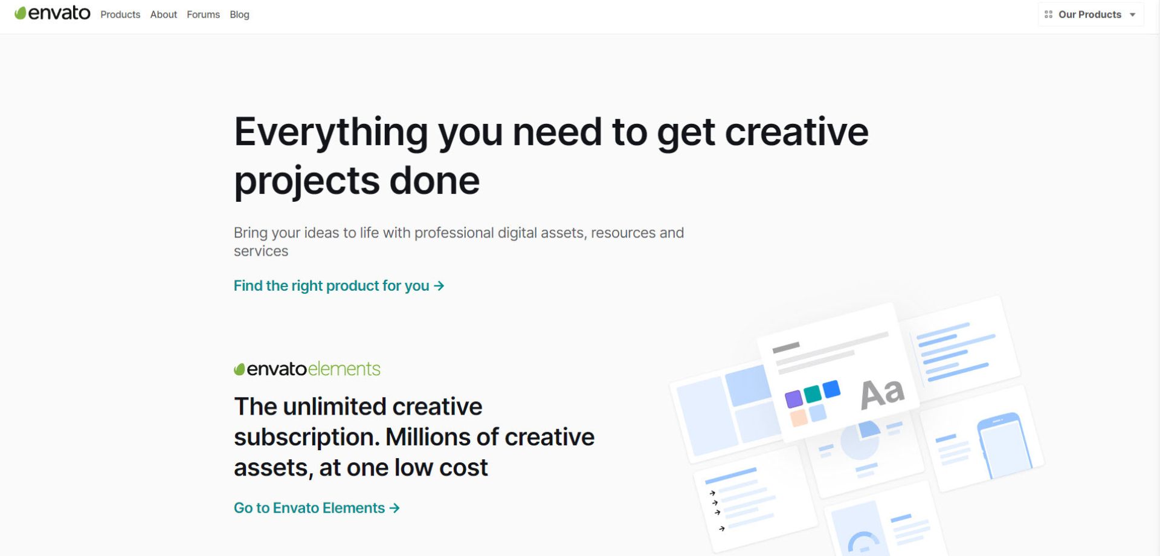Pick the bright blue swatch in the illustration

click(832, 389)
